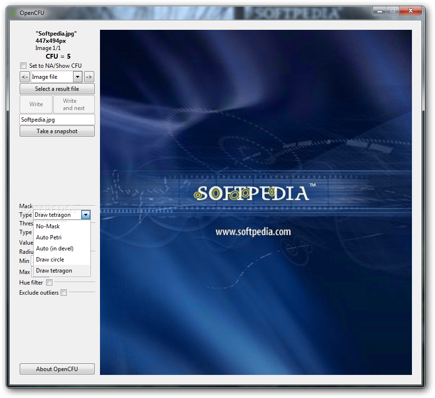This screenshot has width=435, height=398.
Task: Click the "CFU = 5" count text
Action: pos(58,56)
